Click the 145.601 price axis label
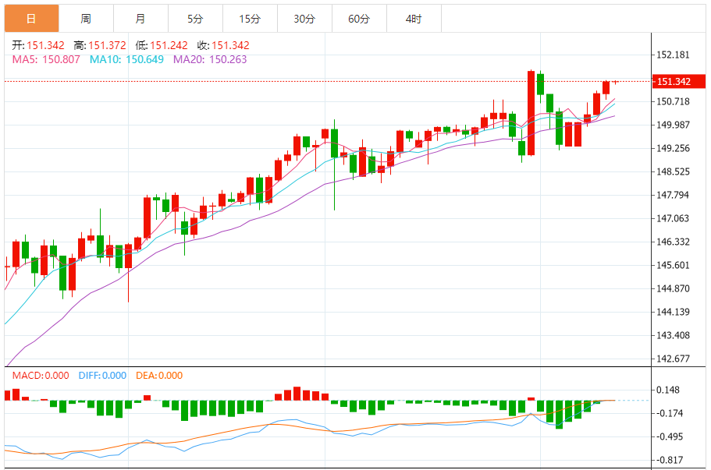Image resolution: width=711 pixels, height=470 pixels. coord(673,265)
